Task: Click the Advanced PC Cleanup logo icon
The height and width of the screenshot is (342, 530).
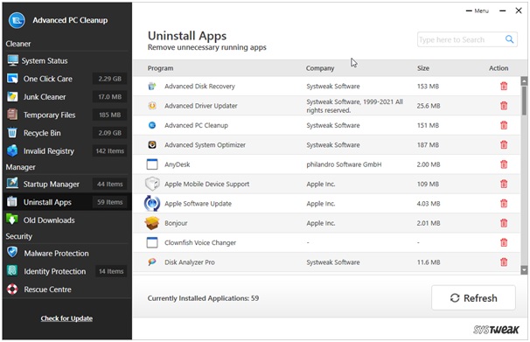Action: click(x=17, y=20)
